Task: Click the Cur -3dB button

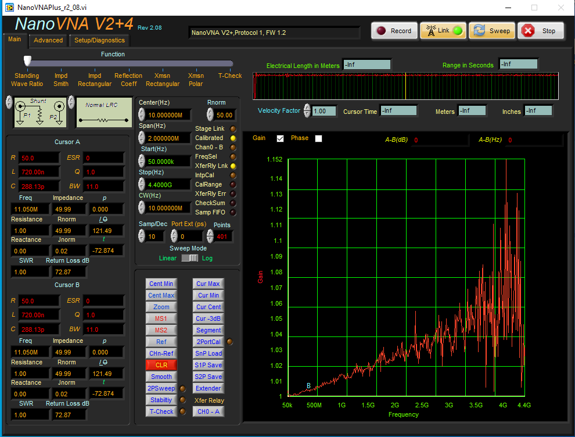Action: 209,318
